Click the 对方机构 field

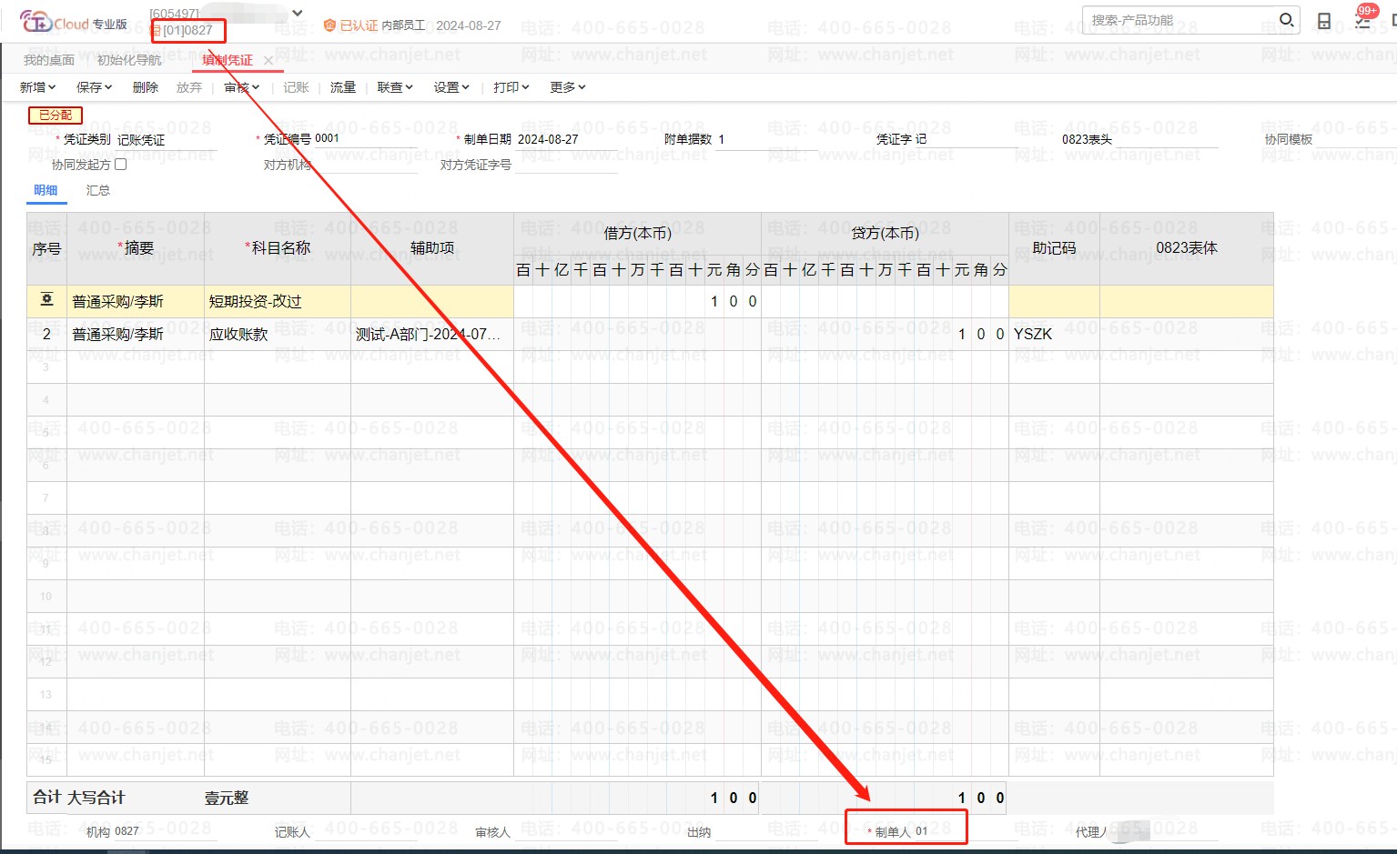(x=365, y=165)
